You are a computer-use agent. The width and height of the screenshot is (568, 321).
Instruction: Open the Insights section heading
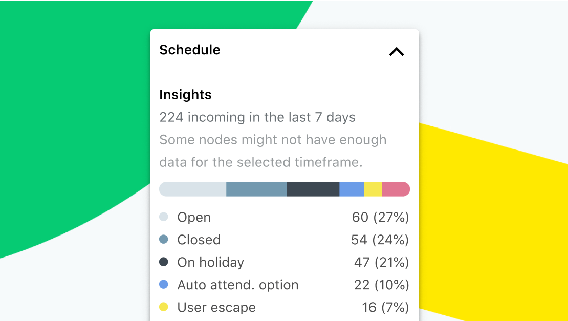click(x=185, y=94)
